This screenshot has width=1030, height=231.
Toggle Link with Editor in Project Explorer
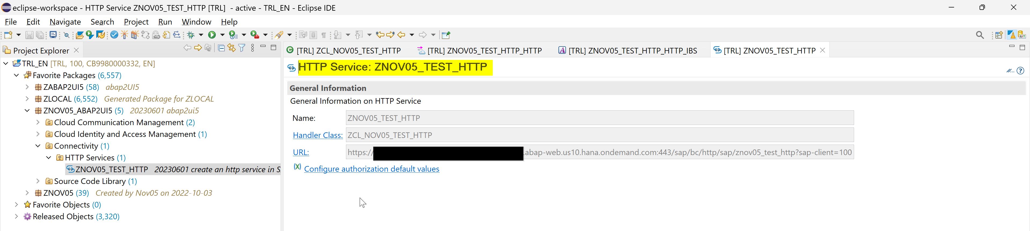coord(231,48)
